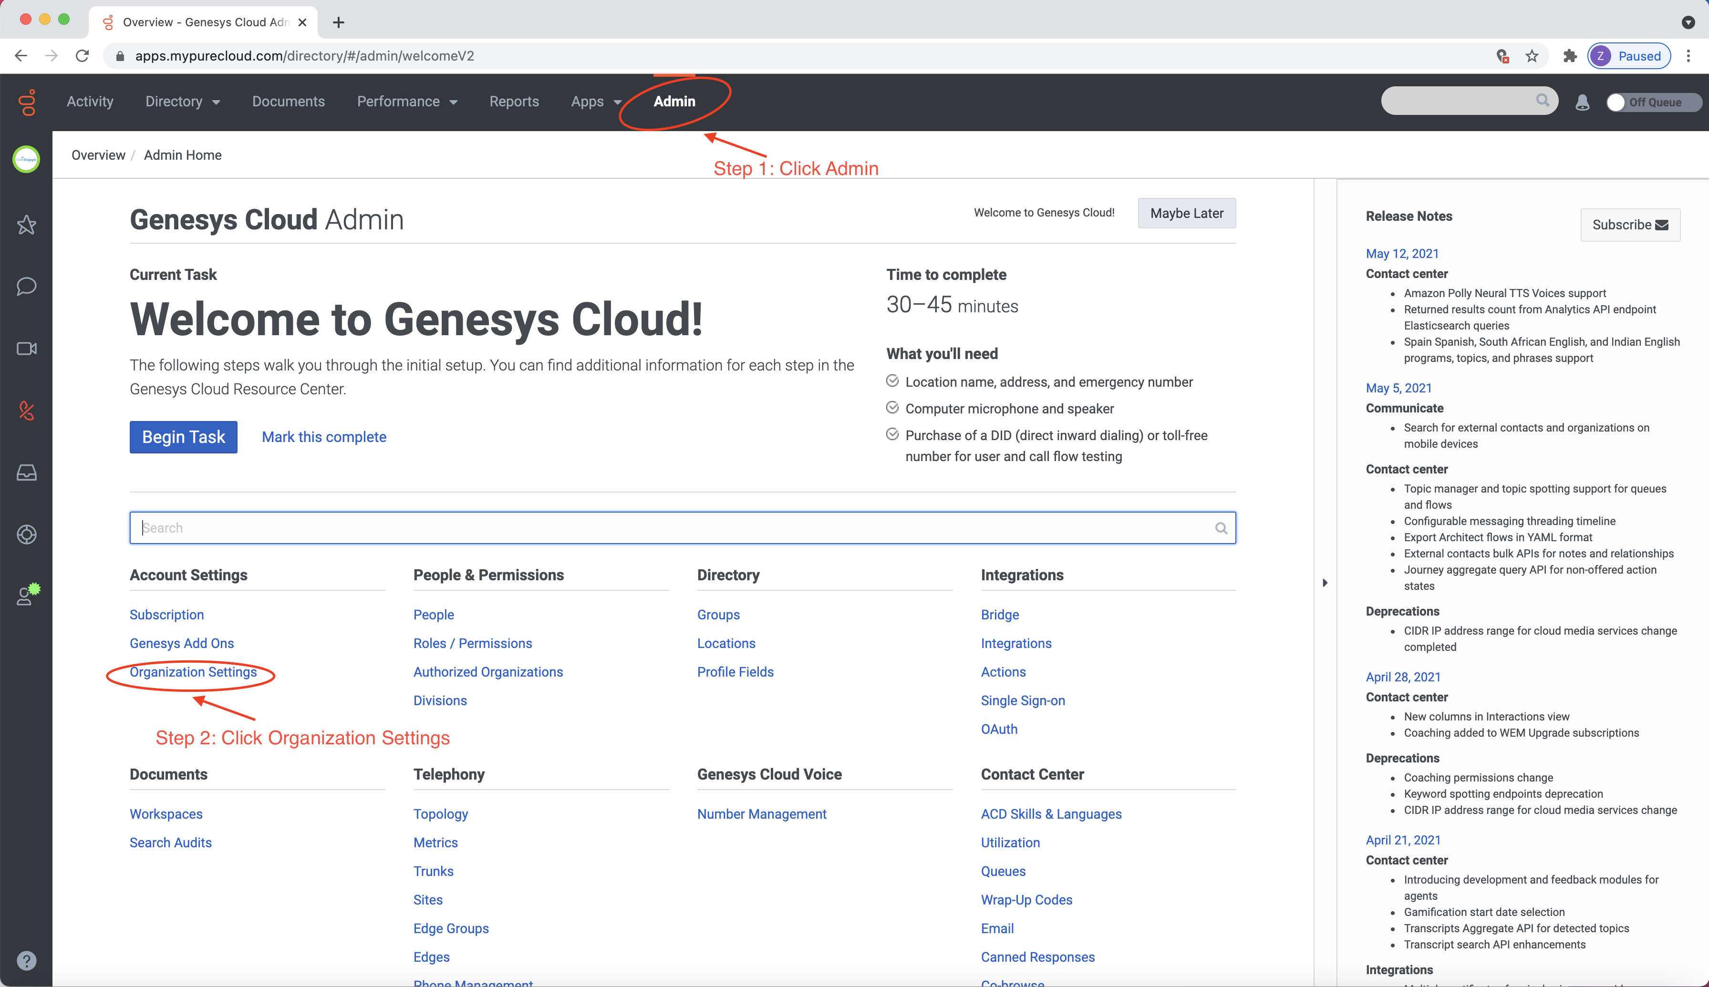Open the Workspaces link
This screenshot has height=987, width=1709.
tap(166, 814)
